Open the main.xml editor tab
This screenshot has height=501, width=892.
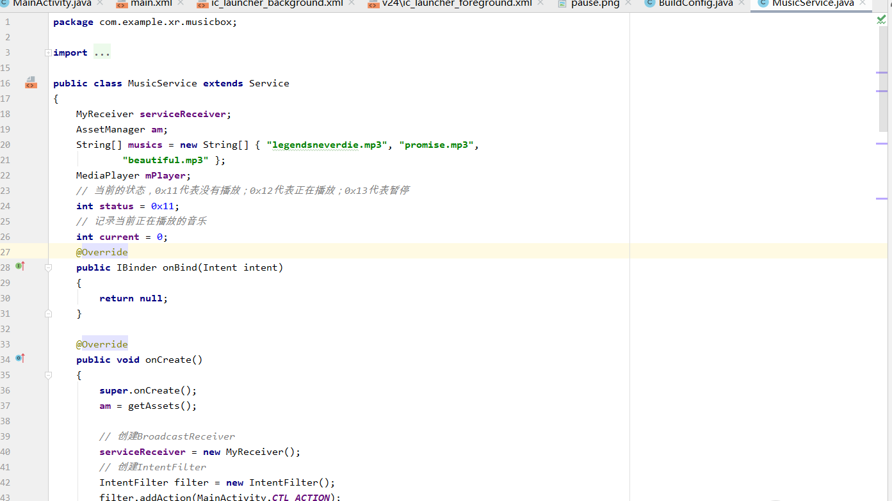tap(151, 3)
